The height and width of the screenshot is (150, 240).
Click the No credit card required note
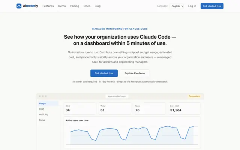[x=120, y=82]
